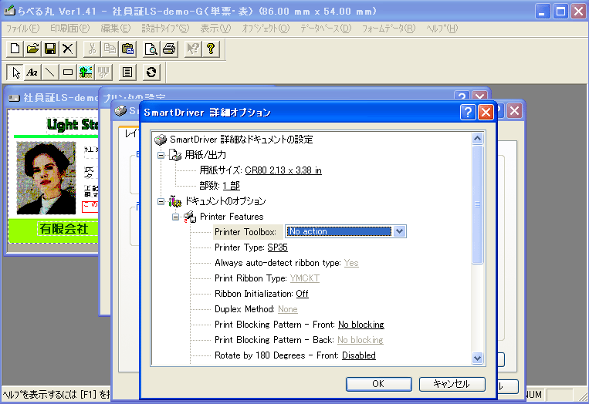This screenshot has height=404, width=589.
Task: Open a file with the folder icon
Action: (x=32, y=49)
